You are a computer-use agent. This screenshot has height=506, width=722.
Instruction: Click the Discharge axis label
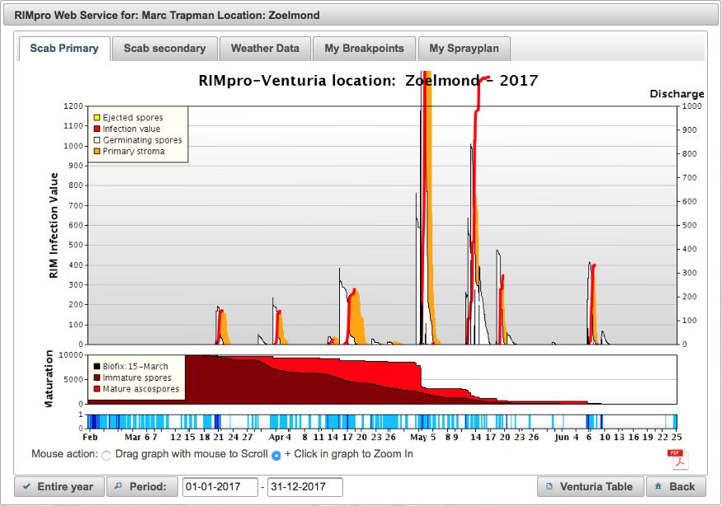[x=677, y=94]
